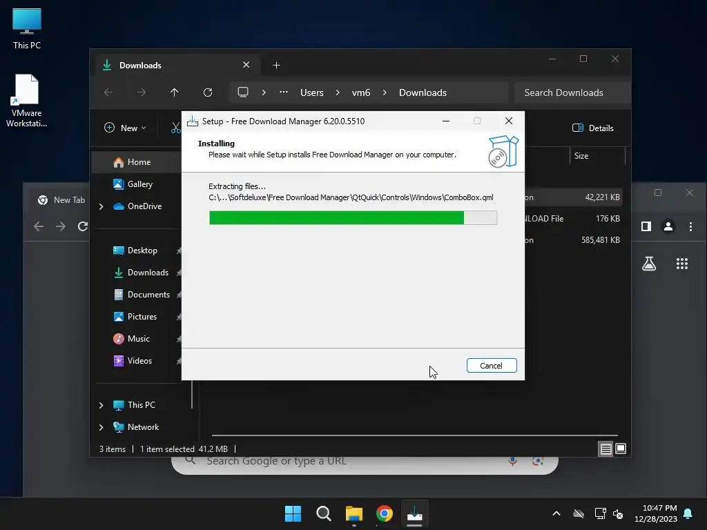The height and width of the screenshot is (530, 707).
Task: Open Chrome three-dot menu
Action: point(690,226)
